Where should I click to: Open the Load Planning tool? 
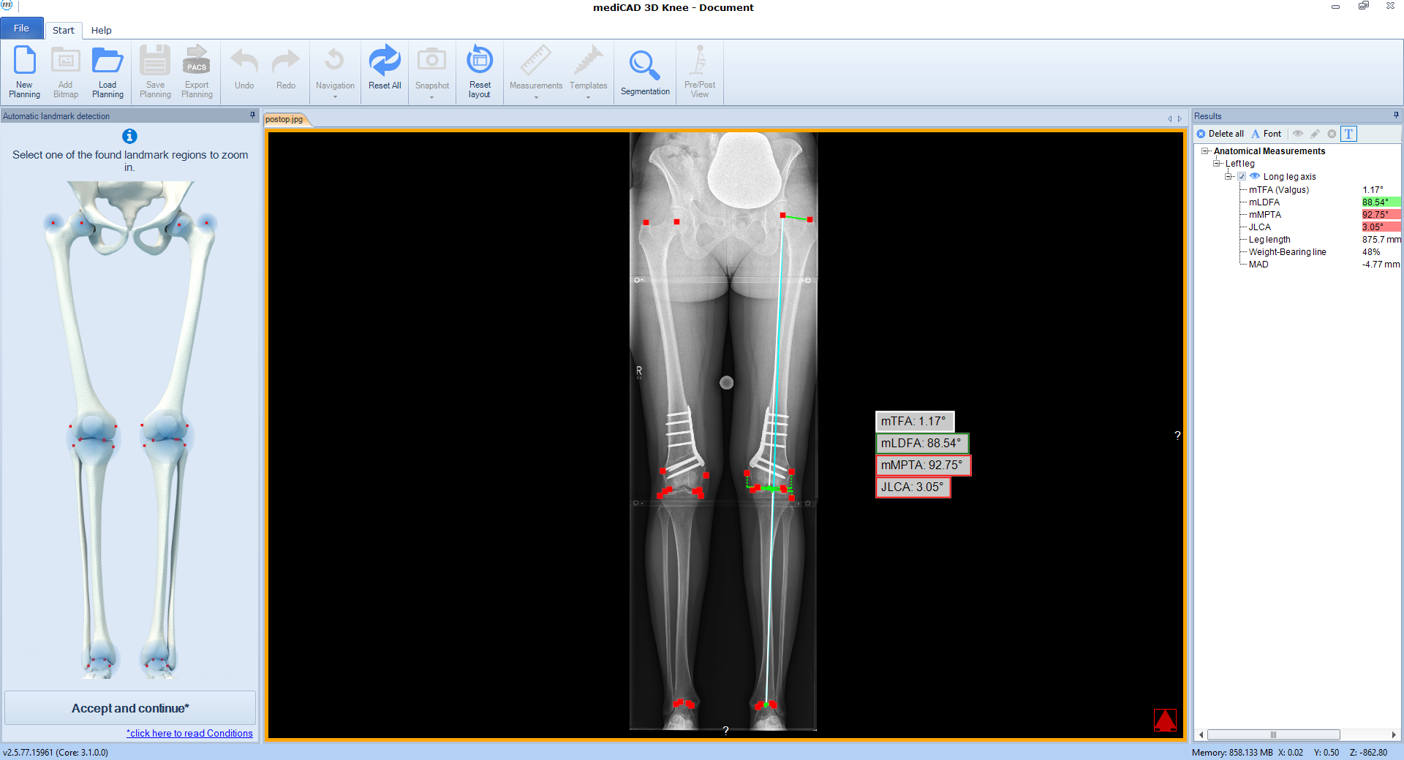coord(107,71)
